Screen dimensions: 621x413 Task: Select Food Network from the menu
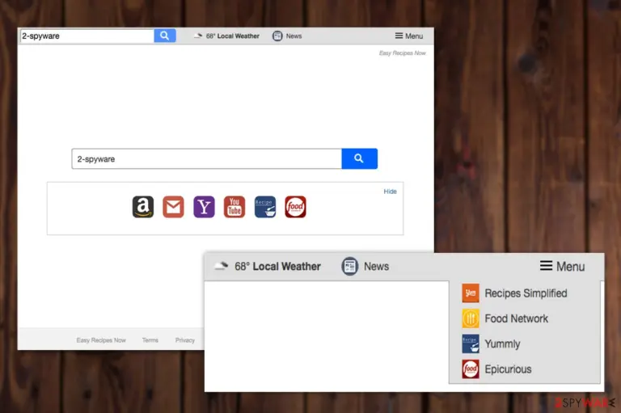coord(517,318)
